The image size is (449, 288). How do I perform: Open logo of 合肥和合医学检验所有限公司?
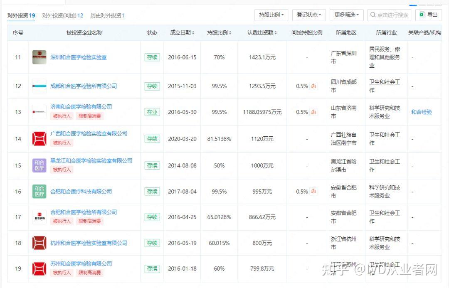tap(39, 217)
